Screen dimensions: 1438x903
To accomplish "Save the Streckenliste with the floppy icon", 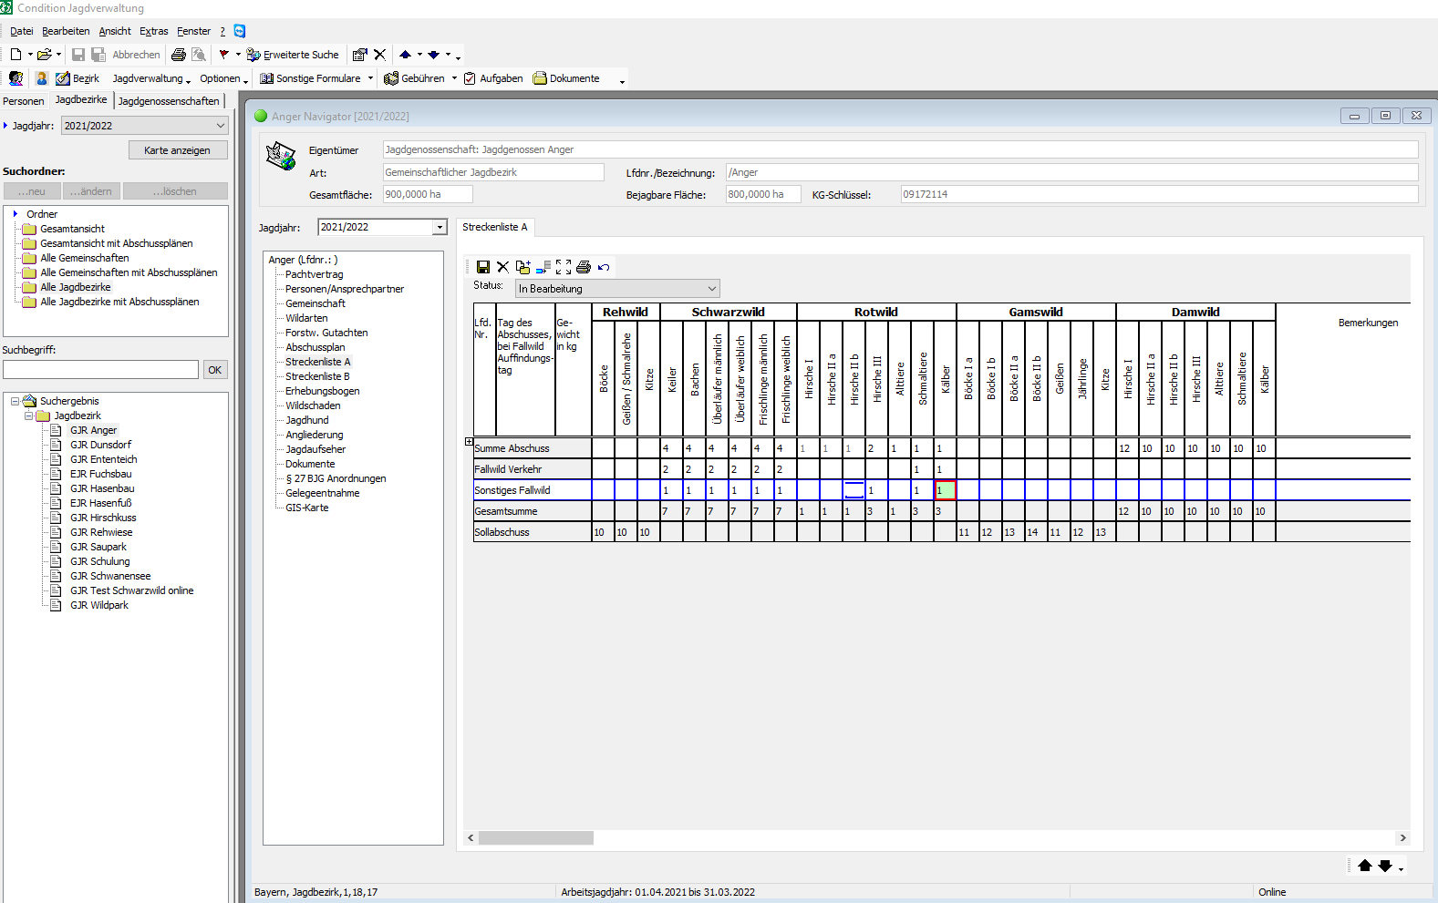I will point(483,267).
